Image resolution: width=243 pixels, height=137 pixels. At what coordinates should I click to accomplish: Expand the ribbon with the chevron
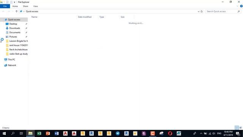pyautogui.click(x=237, y=6)
